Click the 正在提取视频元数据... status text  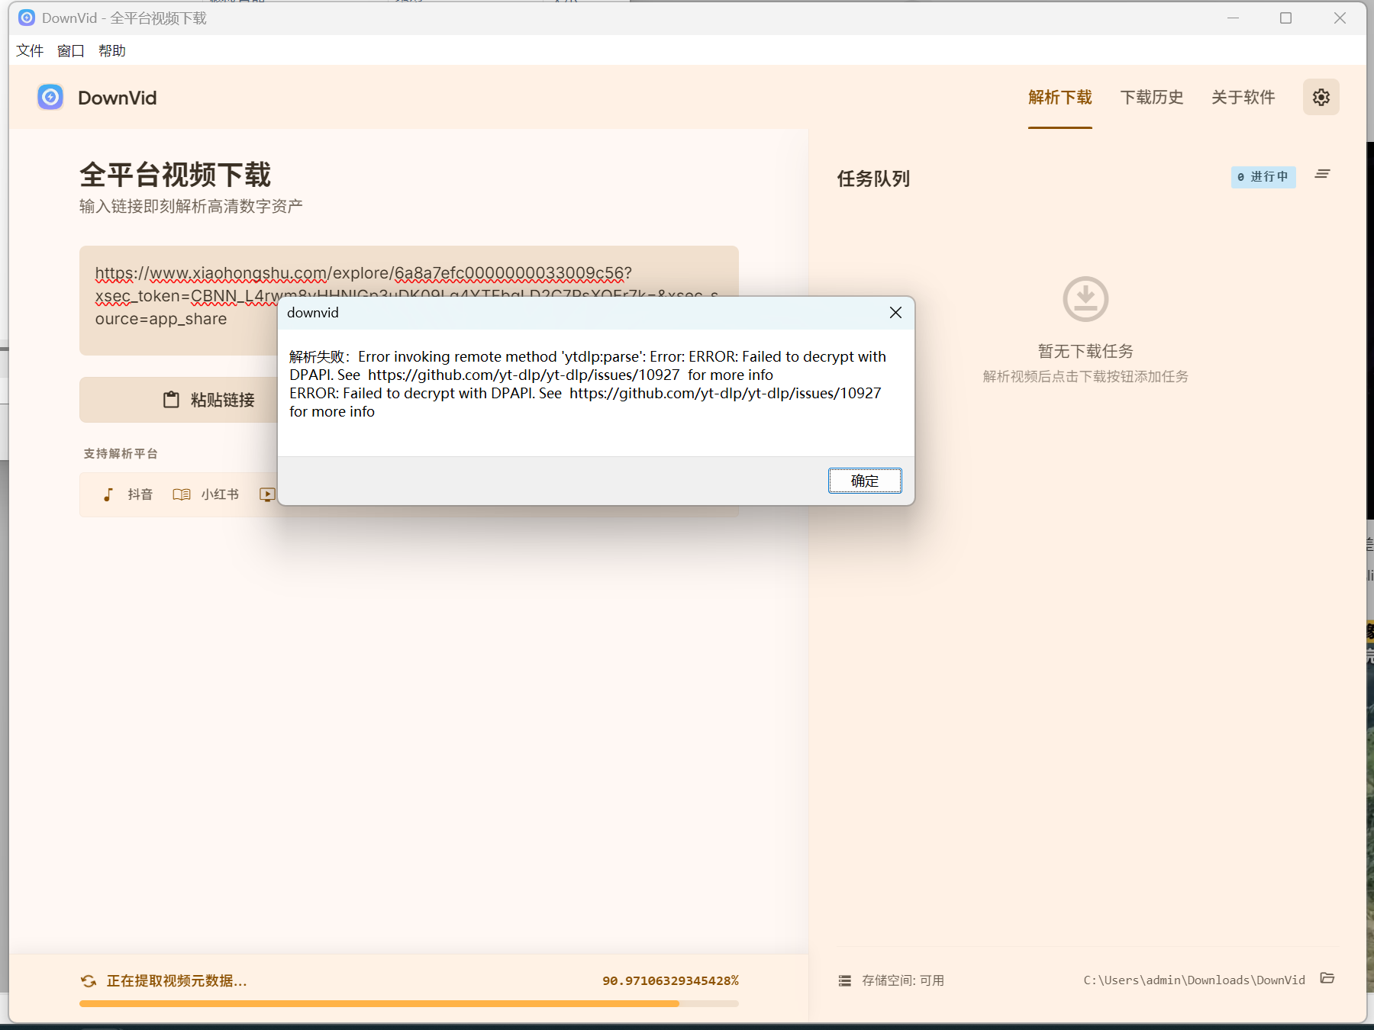[176, 980]
